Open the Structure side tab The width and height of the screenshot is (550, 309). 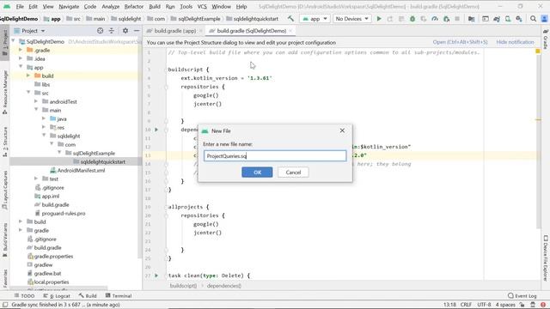pos(5,141)
